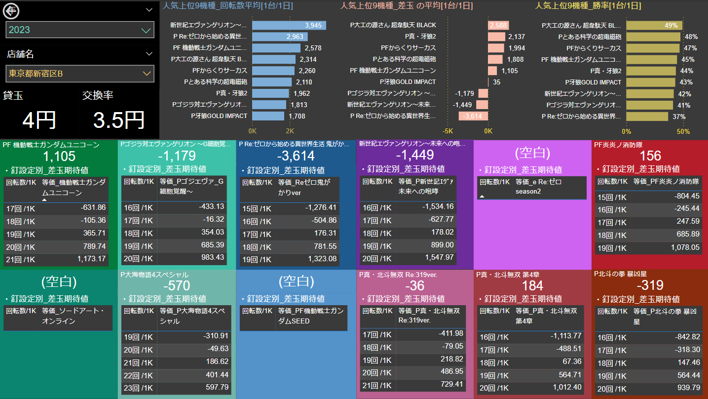Image resolution: width=708 pixels, height=399 pixels.
Task: Click the -433.13 cell
Action: [x=211, y=206]
